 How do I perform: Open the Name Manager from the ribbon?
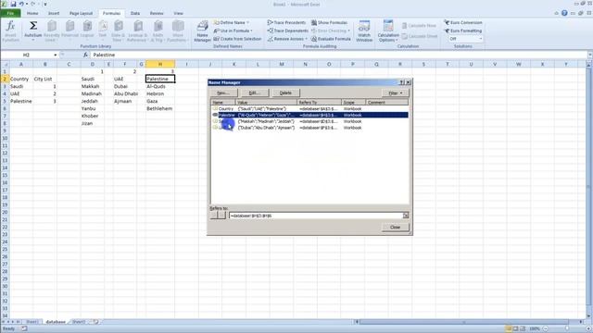[x=202, y=31]
